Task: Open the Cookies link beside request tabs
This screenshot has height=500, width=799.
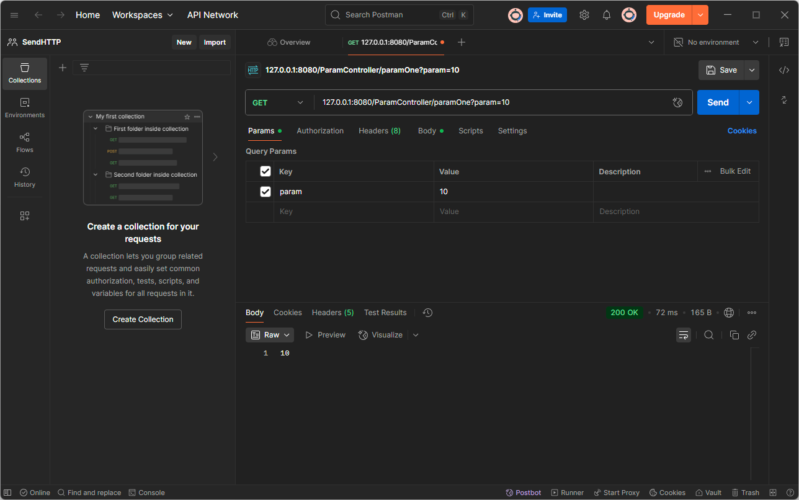Action: 742,131
